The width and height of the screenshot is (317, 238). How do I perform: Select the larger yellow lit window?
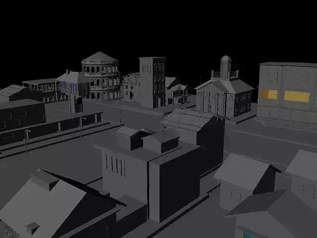tap(297, 97)
